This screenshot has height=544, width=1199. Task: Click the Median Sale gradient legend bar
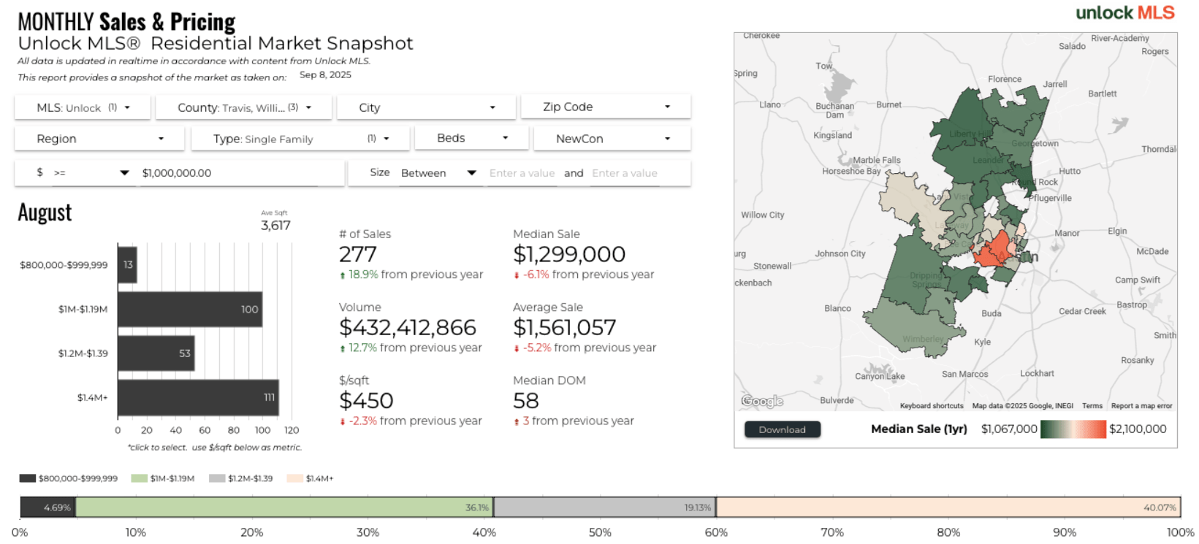pos(1073,429)
